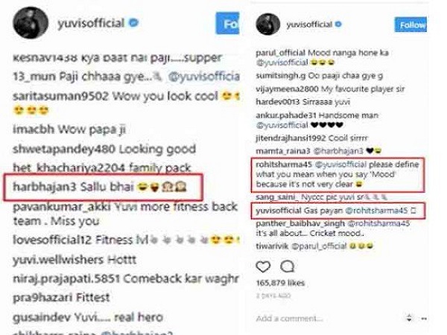The image size is (447, 335).
Task: Open comments via speech bubble icon
Action: (287, 267)
